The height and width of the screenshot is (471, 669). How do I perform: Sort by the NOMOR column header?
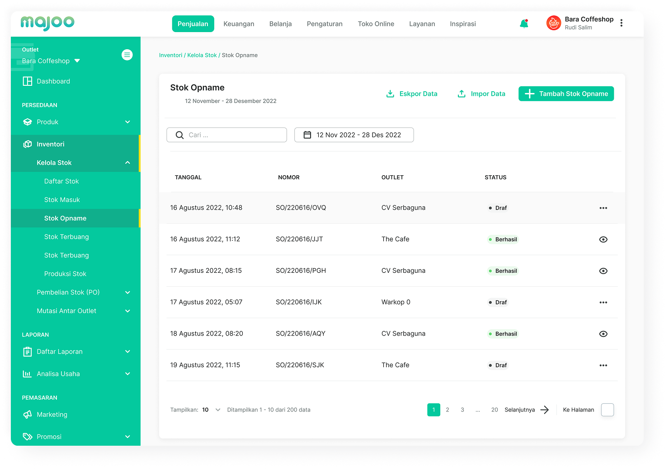289,177
